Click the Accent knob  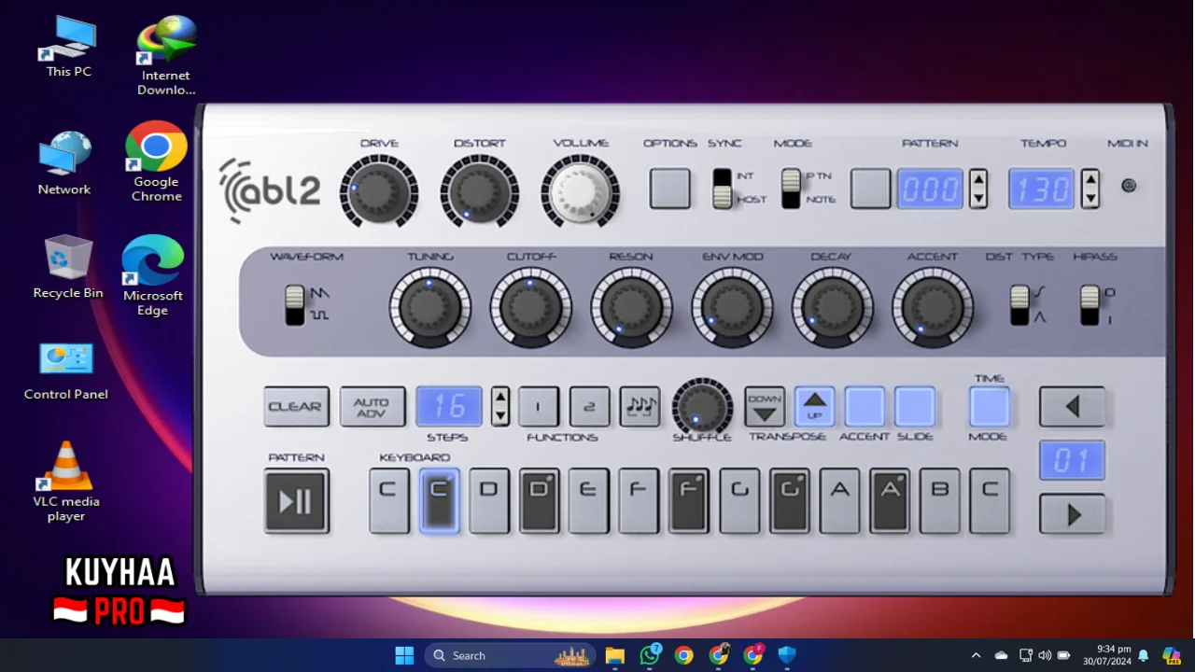coord(933,307)
